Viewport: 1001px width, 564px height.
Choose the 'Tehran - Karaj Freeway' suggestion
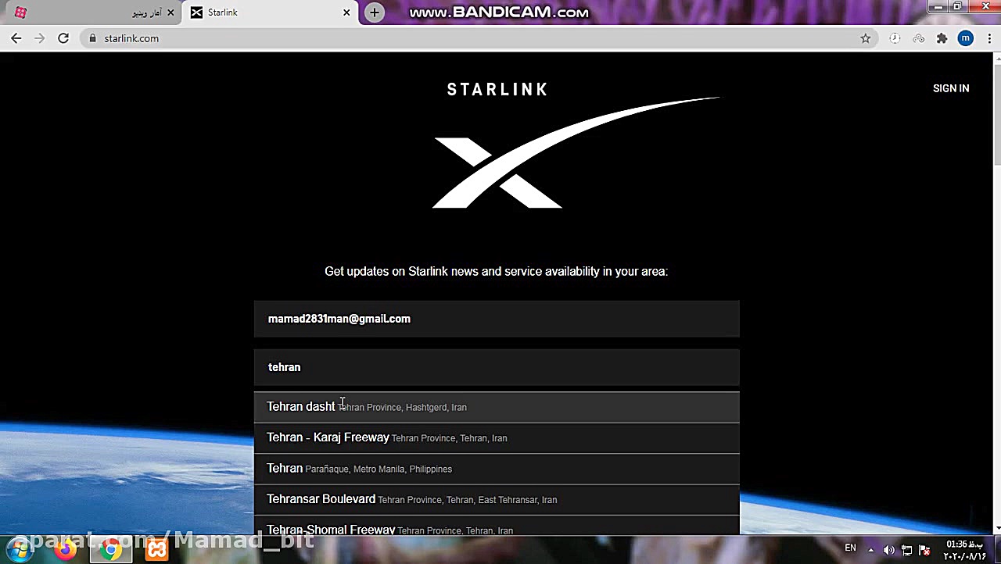point(497,437)
